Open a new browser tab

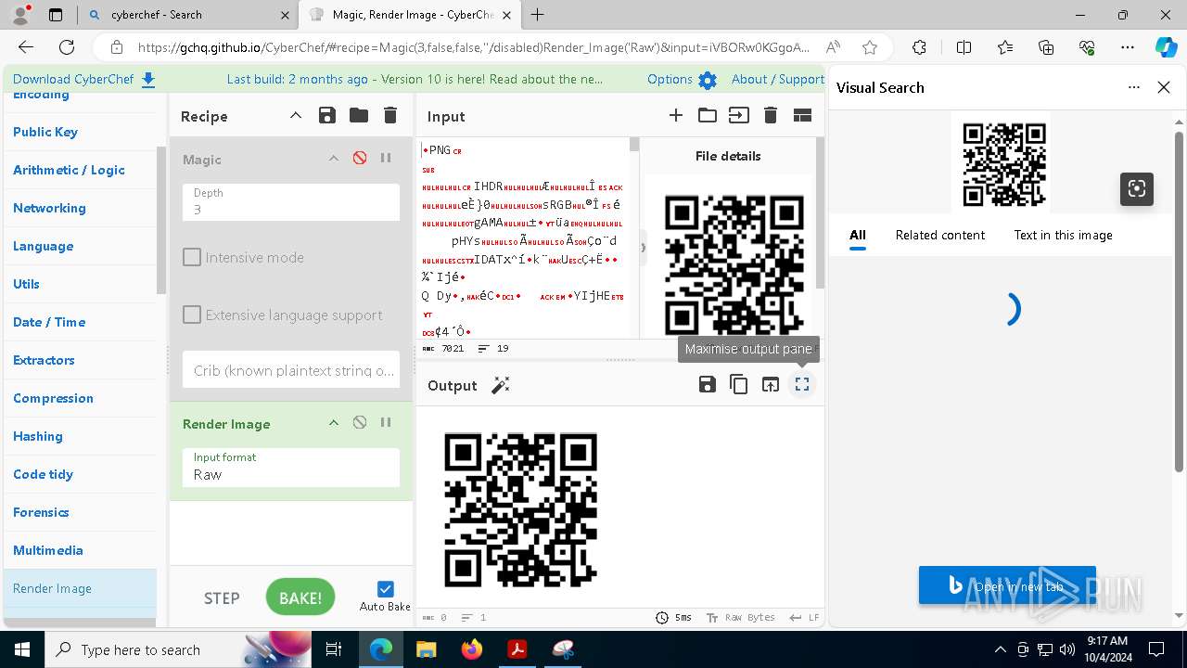click(537, 15)
